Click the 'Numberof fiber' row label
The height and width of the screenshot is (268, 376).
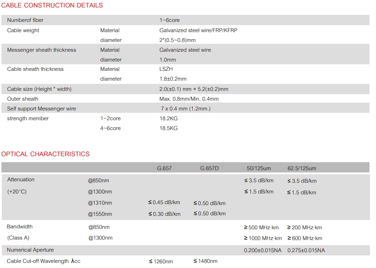pyautogui.click(x=25, y=21)
